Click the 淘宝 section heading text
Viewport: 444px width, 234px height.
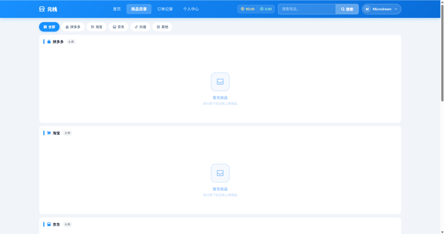tap(56, 133)
